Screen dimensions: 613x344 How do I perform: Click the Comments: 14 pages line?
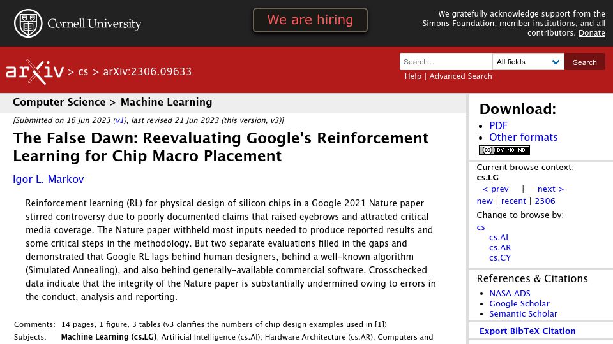[200, 324]
